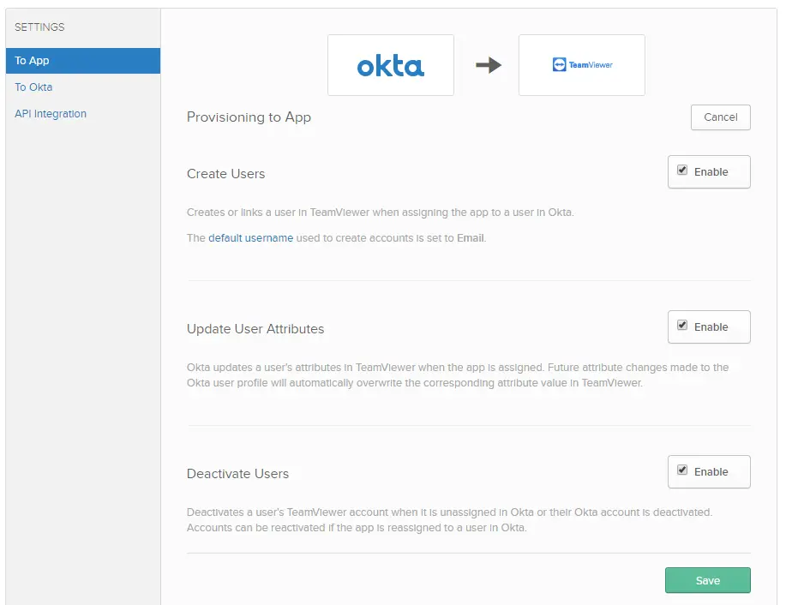Switch to the To Okta tab
Viewport: 792px width, 605px height.
pyautogui.click(x=33, y=87)
